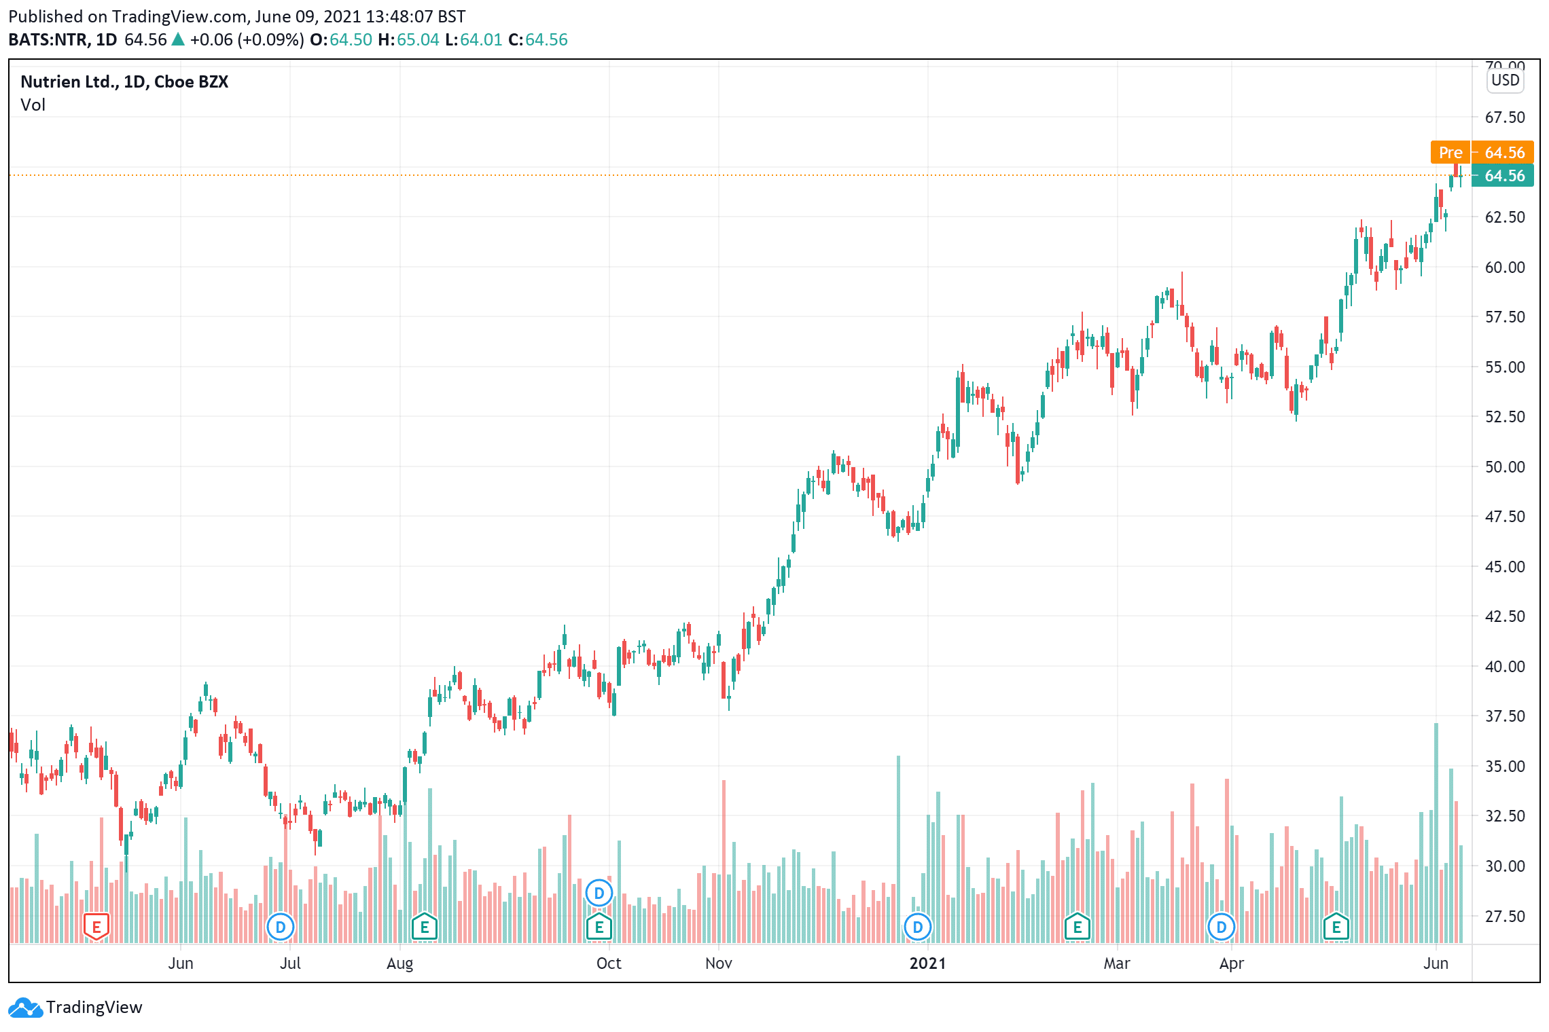
Task: Click the earnings marker near Aug
Action: coord(425,927)
